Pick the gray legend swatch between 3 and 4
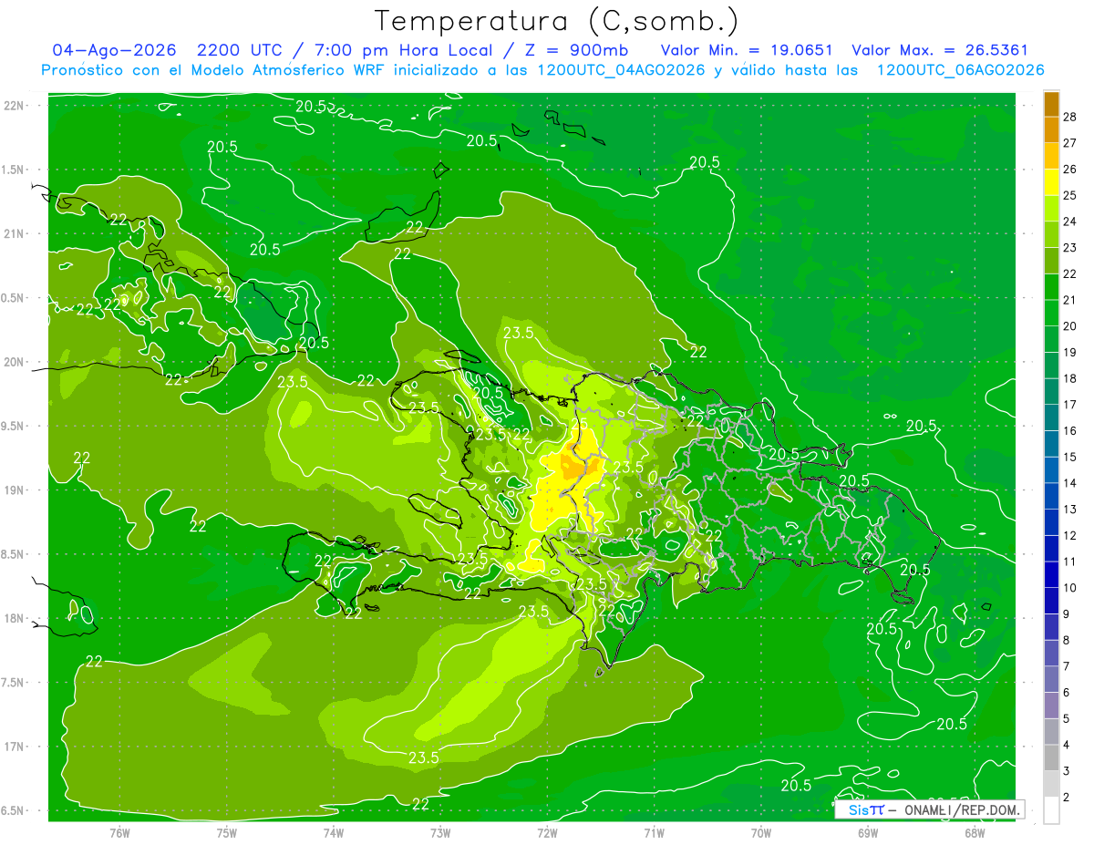Image resolution: width=1094 pixels, height=845 pixels. [1051, 757]
